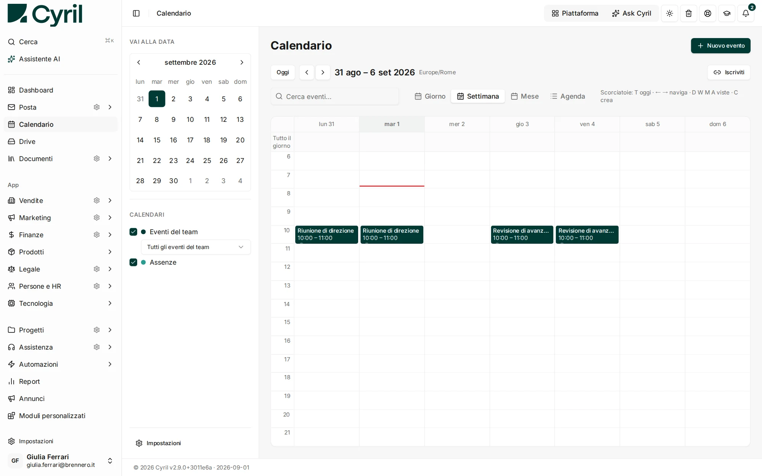Switch to Agenda view
The image size is (762, 476).
pyautogui.click(x=568, y=96)
